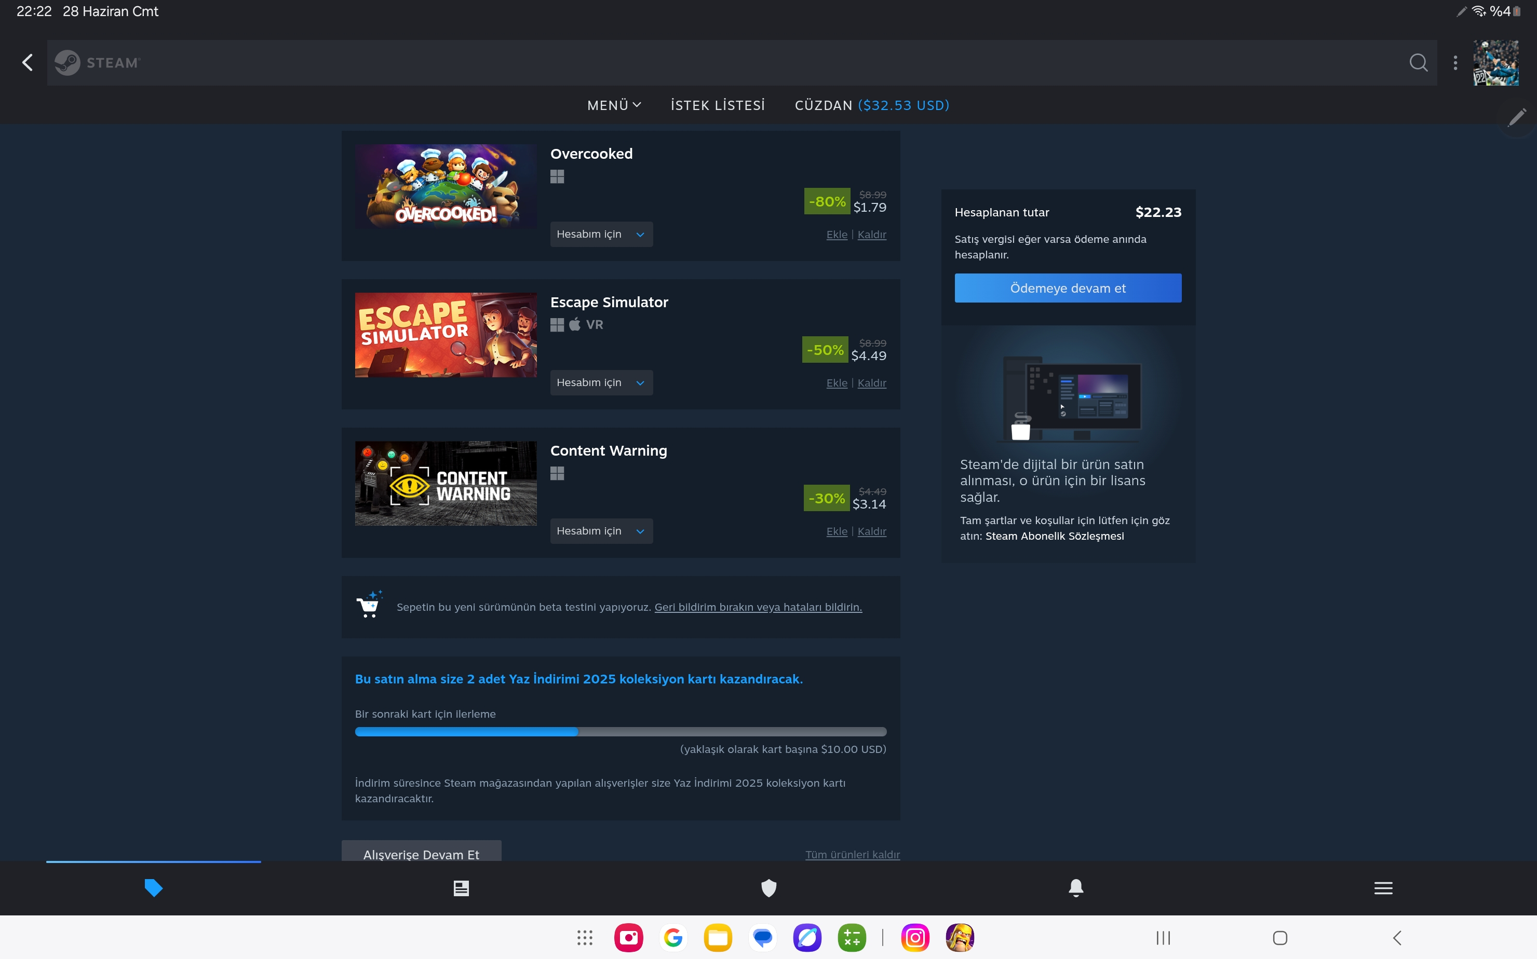The width and height of the screenshot is (1537, 959).
Task: Click the '-80%' discount badge
Action: coord(827,201)
